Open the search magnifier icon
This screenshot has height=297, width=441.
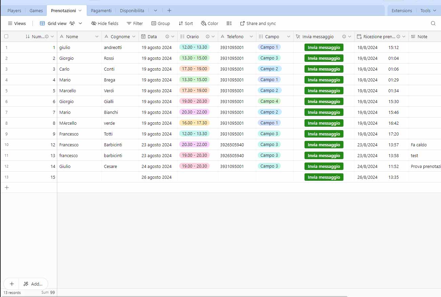coord(433,23)
